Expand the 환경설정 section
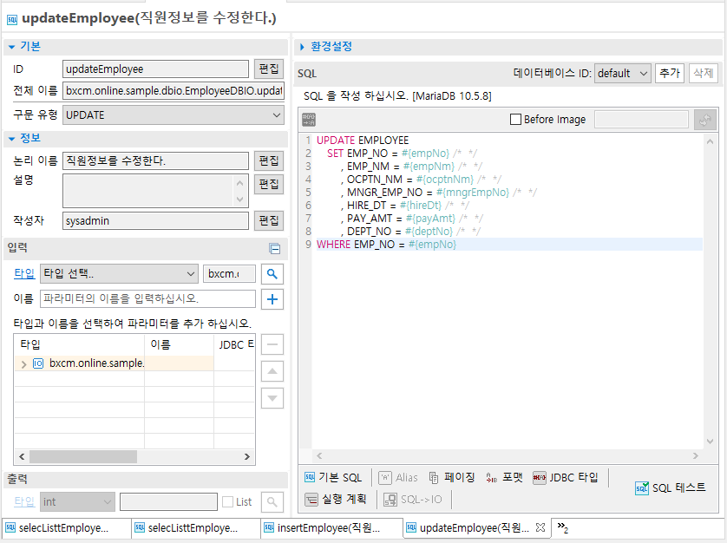Screen dimensions: 727x543 tap(303, 47)
